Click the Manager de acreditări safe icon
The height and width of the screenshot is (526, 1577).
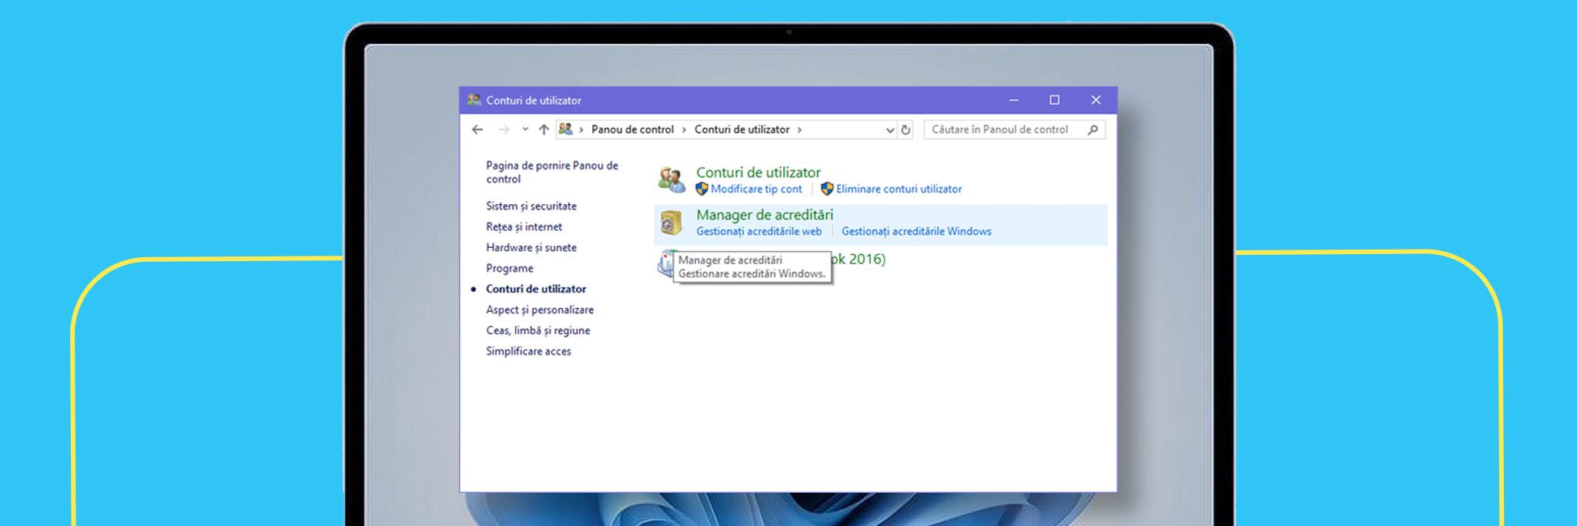671,223
